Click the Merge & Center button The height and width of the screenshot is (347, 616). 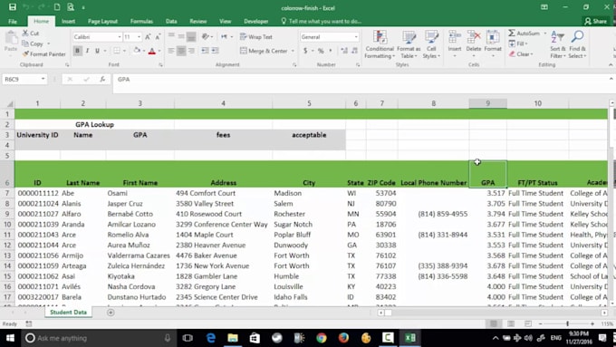pyautogui.click(x=264, y=51)
